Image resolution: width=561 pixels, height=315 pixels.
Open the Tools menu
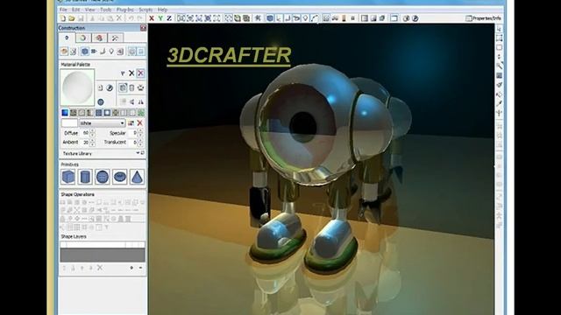click(x=106, y=10)
